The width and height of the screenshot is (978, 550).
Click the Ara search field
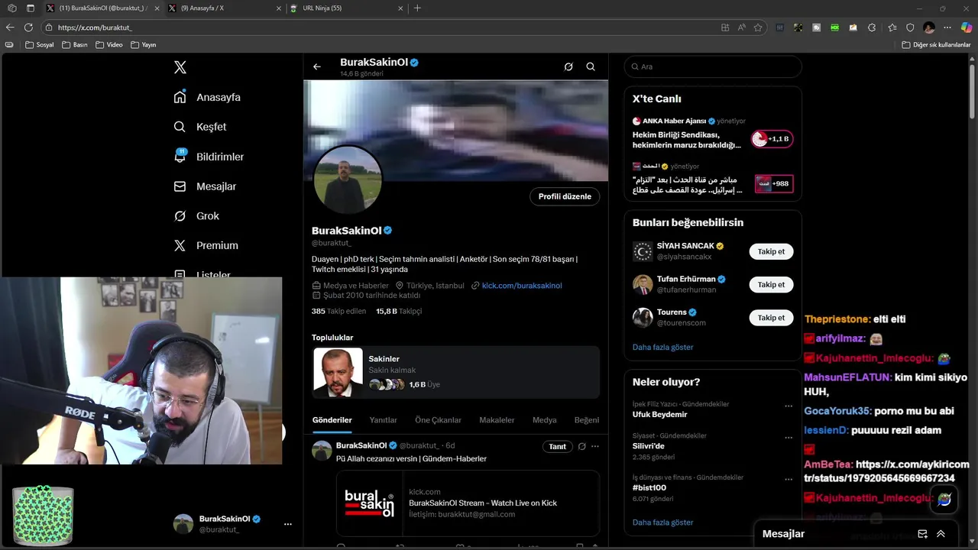click(x=713, y=66)
